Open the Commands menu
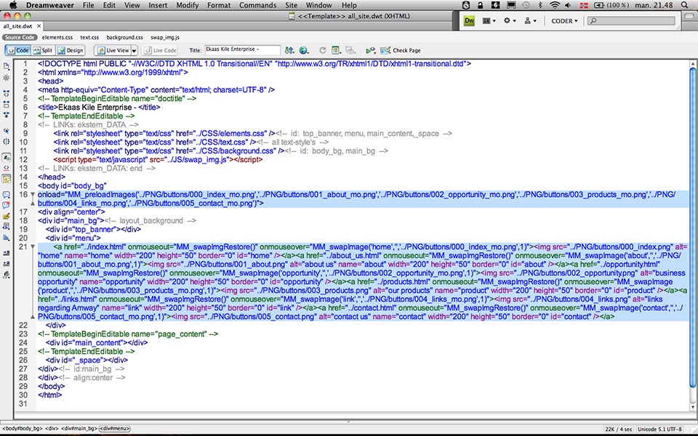698x436 pixels. (x=257, y=5)
